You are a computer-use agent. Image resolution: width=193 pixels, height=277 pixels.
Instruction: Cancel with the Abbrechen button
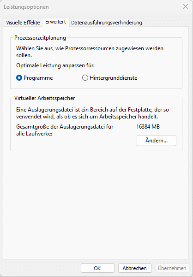[x=135, y=268]
